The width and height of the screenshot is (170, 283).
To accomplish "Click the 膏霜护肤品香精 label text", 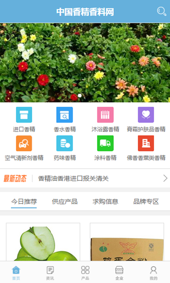I will click(146, 129).
